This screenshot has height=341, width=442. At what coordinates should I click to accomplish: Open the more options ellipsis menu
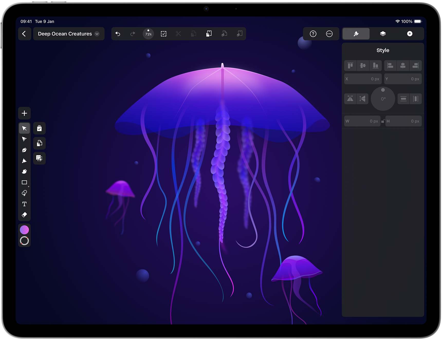click(329, 34)
